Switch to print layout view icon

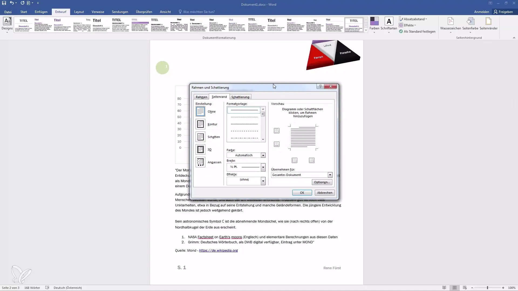tap(455, 288)
